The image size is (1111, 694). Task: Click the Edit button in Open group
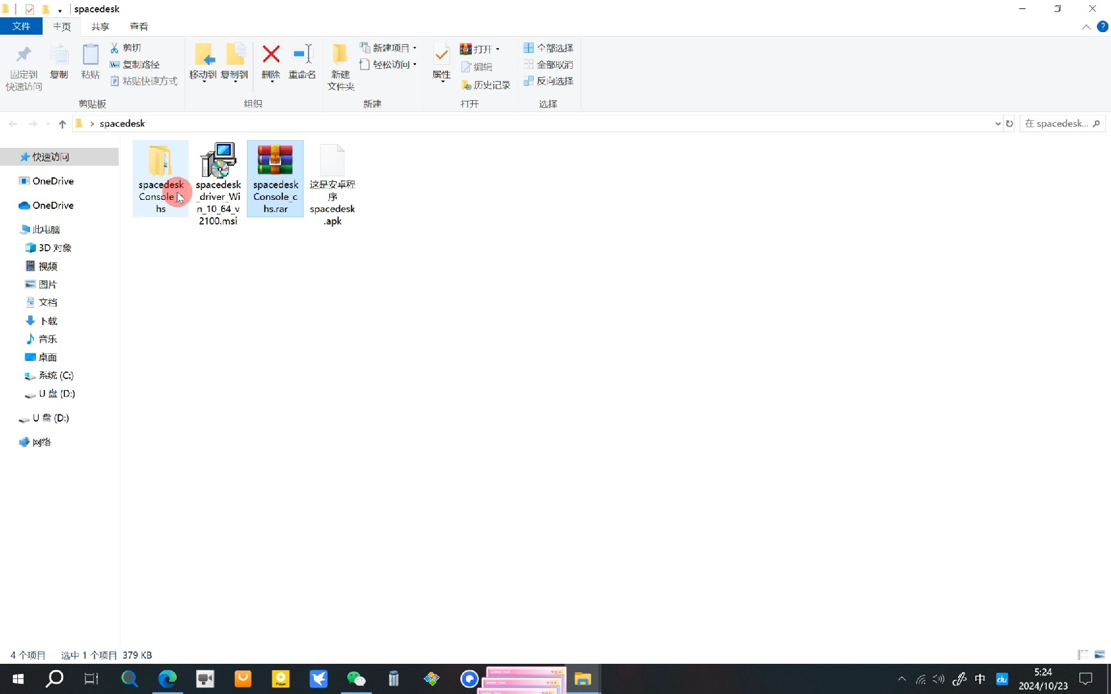tap(476, 67)
